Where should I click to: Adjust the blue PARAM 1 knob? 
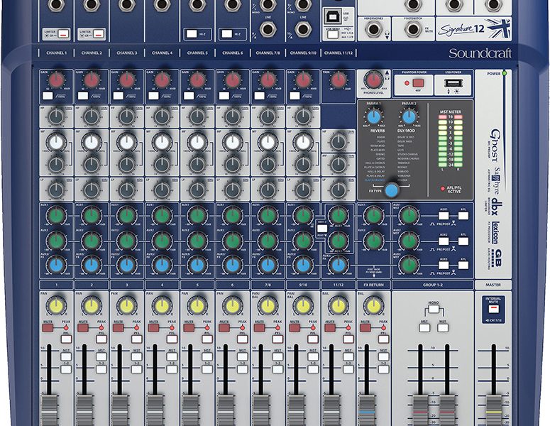pos(373,116)
